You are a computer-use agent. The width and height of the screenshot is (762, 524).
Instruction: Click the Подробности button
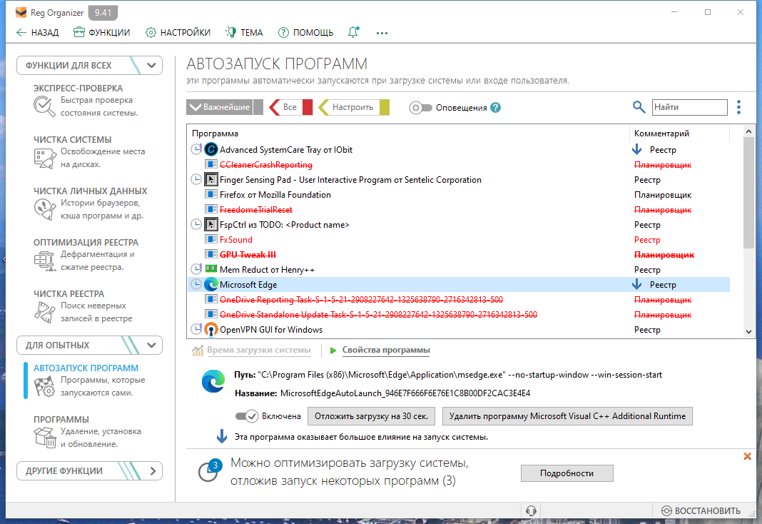point(567,473)
